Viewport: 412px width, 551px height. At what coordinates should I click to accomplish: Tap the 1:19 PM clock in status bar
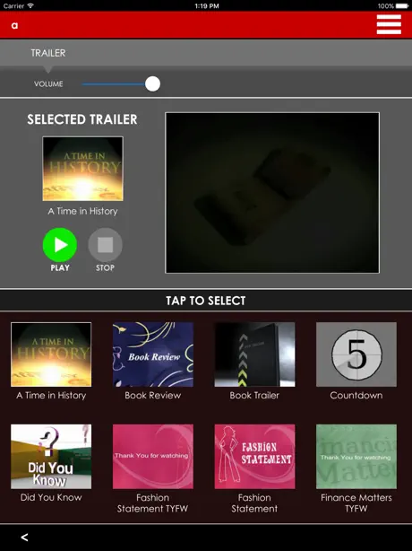[207, 6]
